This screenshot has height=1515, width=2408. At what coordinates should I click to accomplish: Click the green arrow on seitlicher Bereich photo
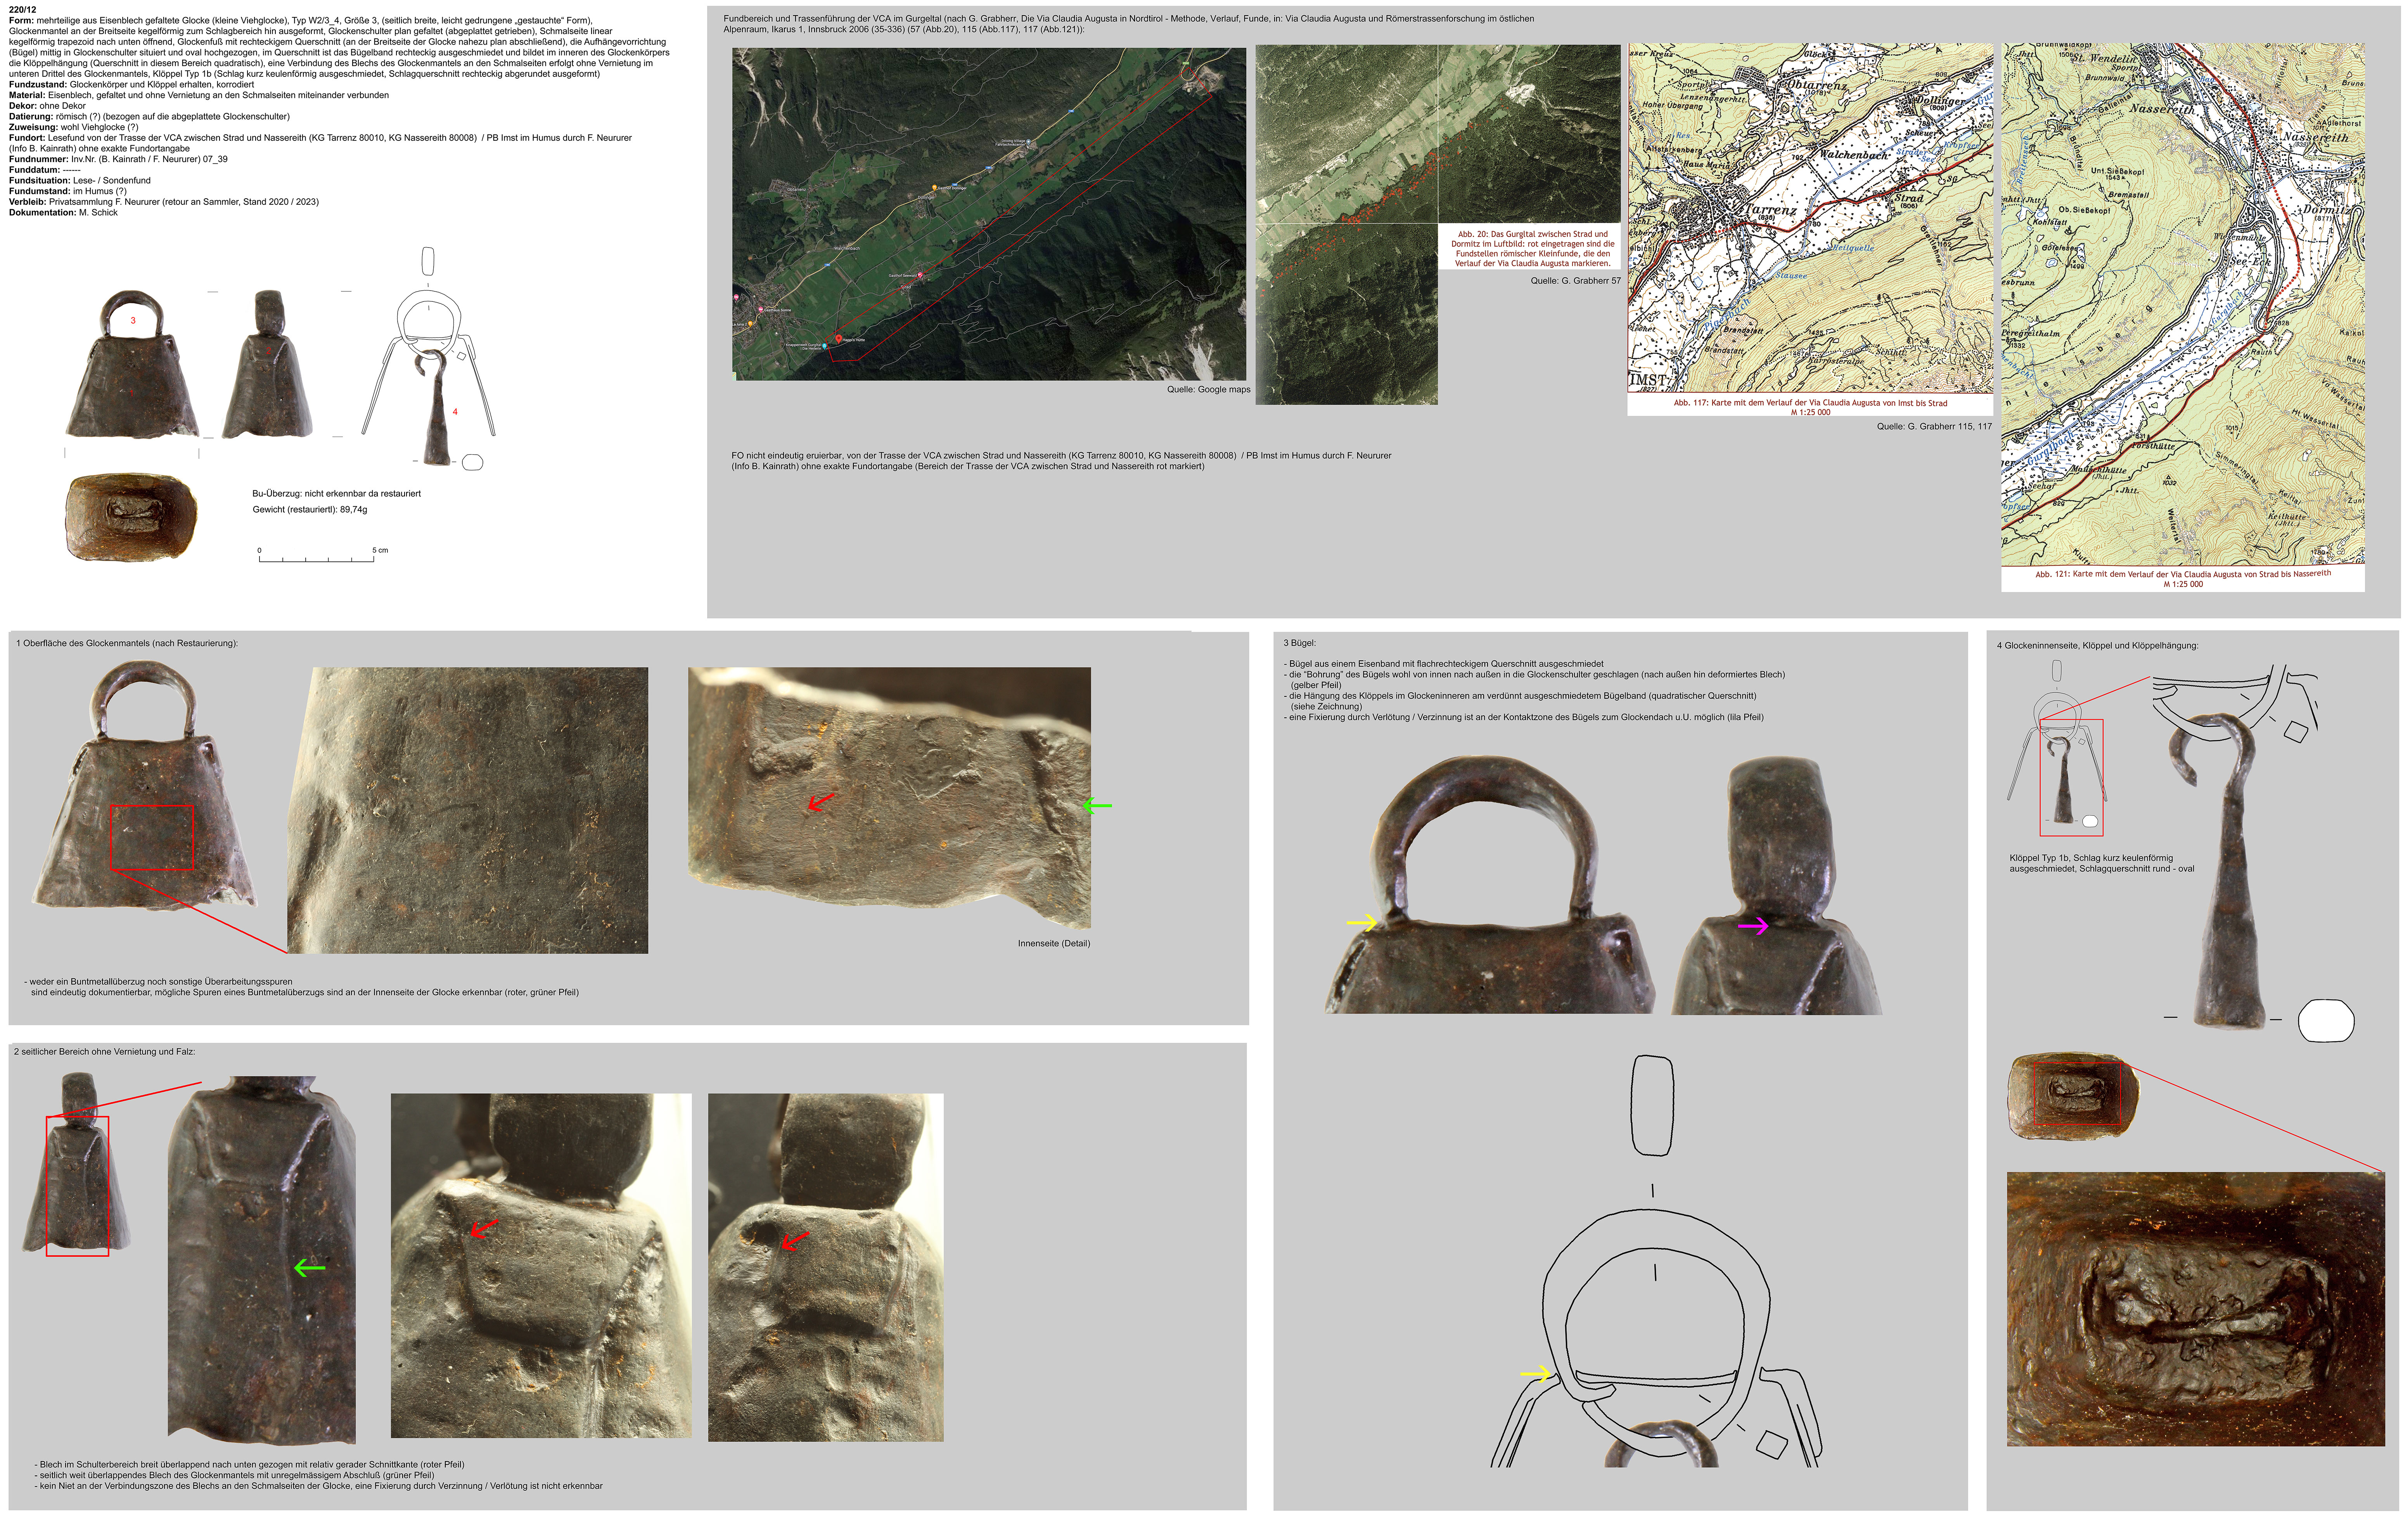[309, 1268]
